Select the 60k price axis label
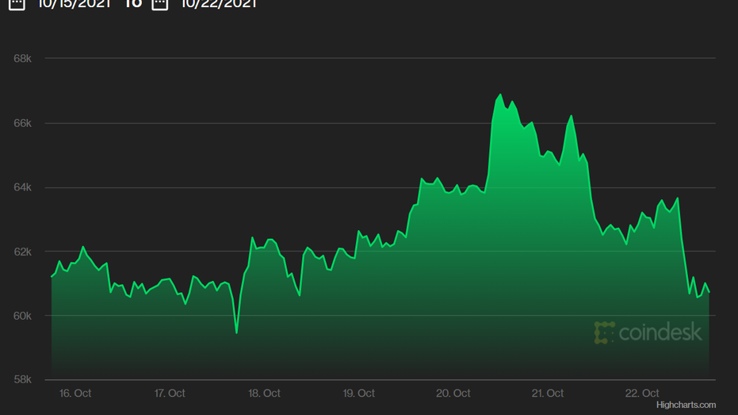738x415 pixels. tap(22, 316)
